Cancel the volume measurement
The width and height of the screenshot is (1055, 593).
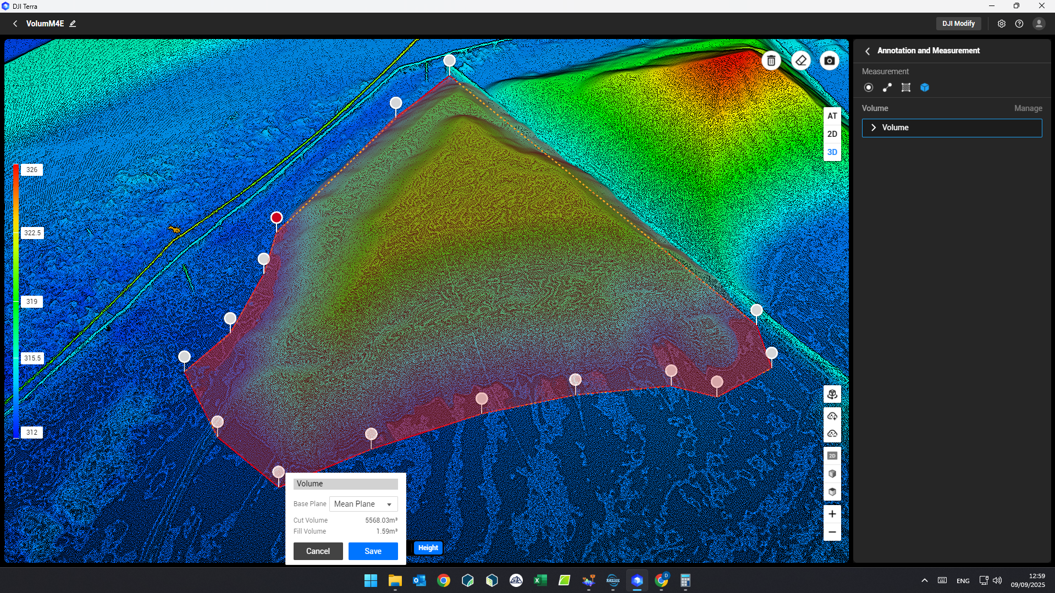coord(318,551)
